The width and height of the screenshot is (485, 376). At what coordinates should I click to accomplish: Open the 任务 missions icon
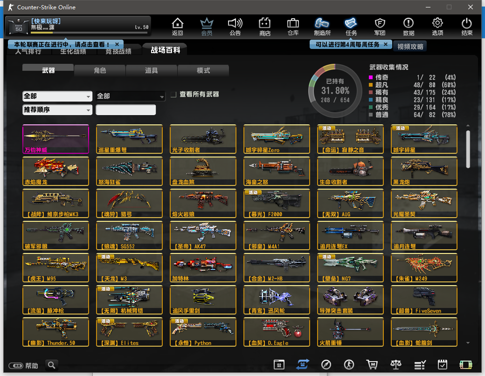351,27
